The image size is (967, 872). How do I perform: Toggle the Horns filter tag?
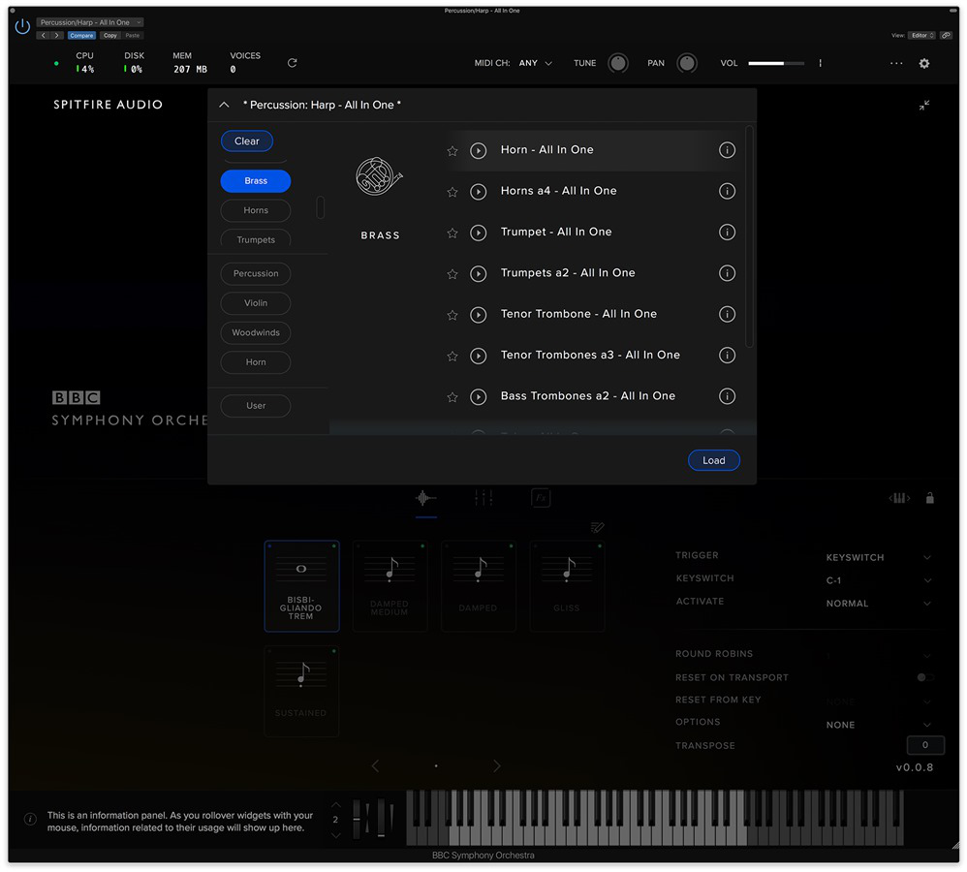[256, 210]
